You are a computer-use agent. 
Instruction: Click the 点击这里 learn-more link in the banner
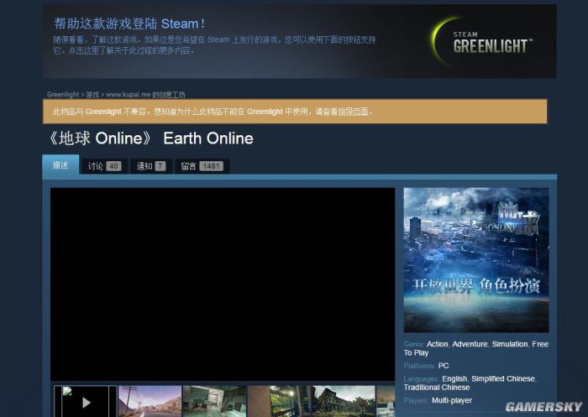coord(84,50)
